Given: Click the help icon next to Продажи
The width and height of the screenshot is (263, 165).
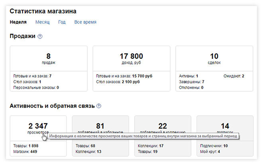Looking at the screenshot, I should pyautogui.click(x=40, y=37).
